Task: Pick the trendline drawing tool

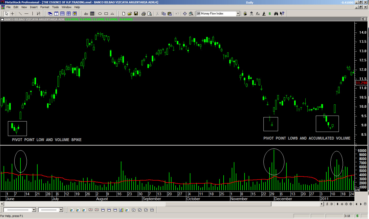Action: click(x=20, y=14)
